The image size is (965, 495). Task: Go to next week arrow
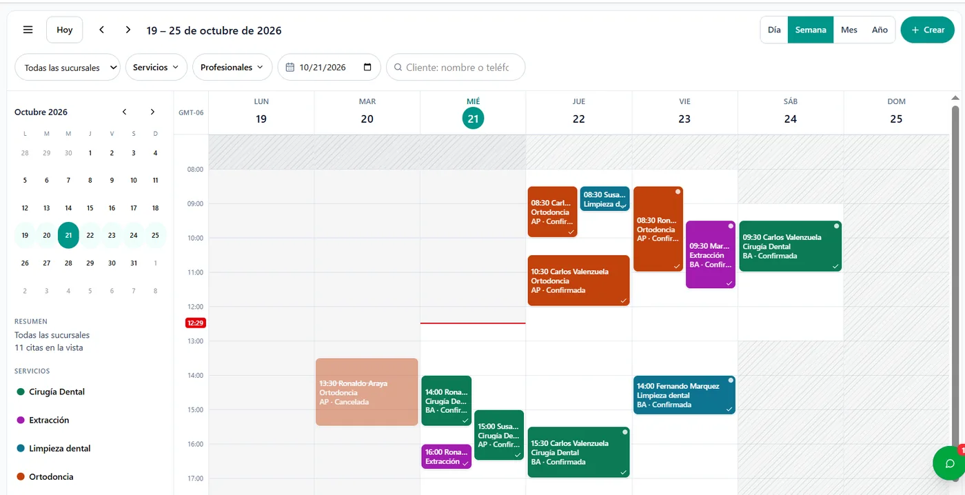tap(128, 30)
